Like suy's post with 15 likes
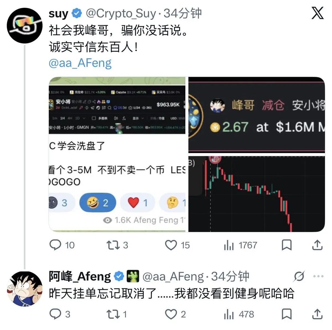This screenshot has width=332, height=330. point(177,245)
